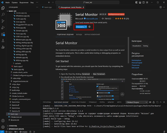Image resolution: width=167 pixels, height=133 pixels.
Task: Open the Manage gear in activity bar
Action: [x=3, y=127]
